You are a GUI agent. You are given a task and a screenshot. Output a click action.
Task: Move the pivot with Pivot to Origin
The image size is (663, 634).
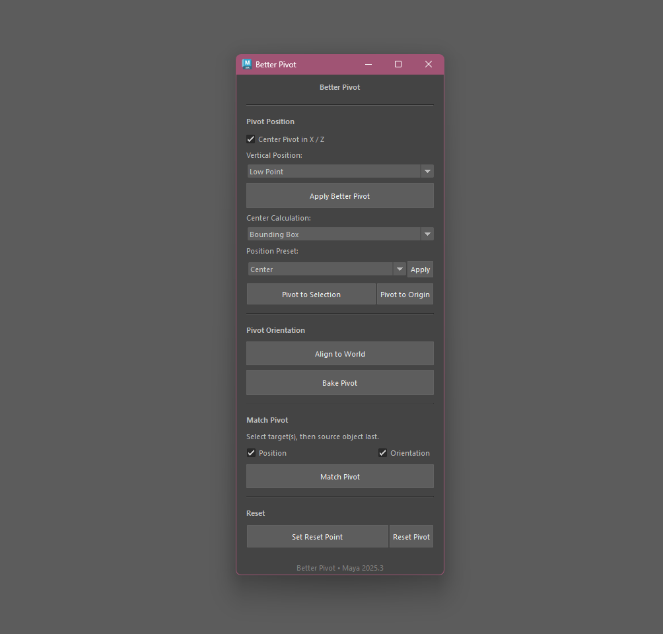(405, 295)
